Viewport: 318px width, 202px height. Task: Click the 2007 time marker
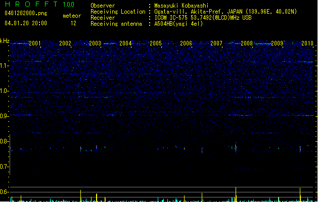(216, 43)
